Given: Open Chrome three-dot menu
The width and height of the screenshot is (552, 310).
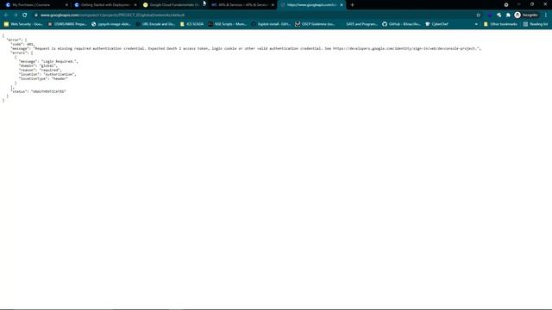Looking at the screenshot, I should coord(546,15).
